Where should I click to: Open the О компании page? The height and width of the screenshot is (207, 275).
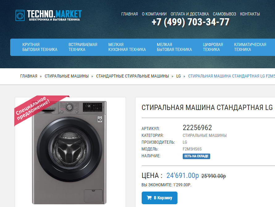click(x=154, y=14)
